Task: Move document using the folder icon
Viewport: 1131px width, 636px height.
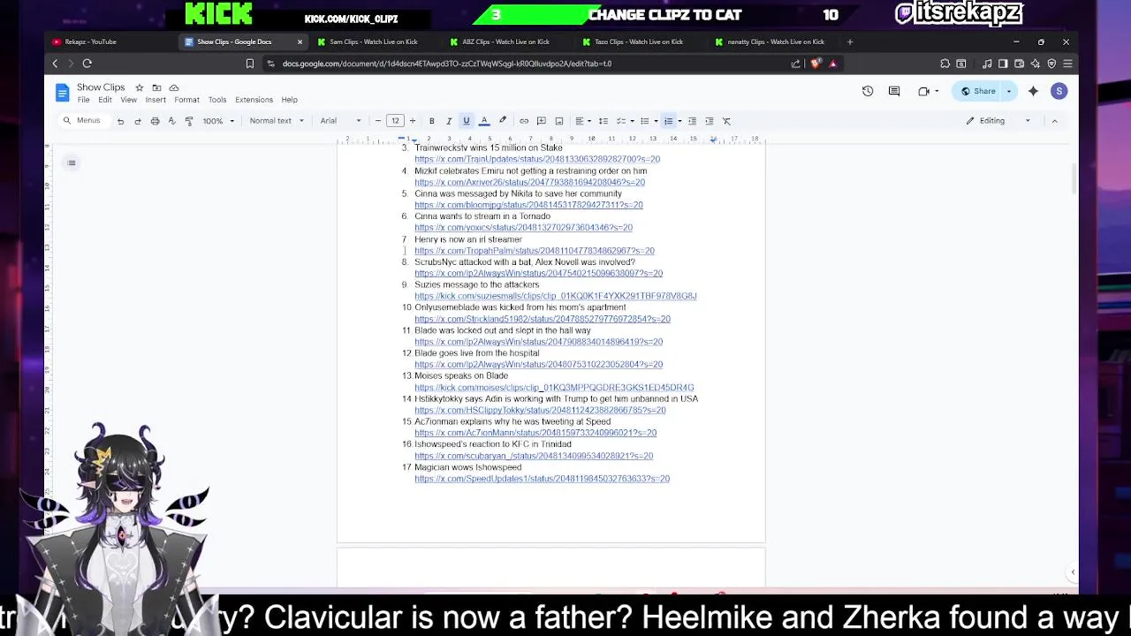Action: pyautogui.click(x=156, y=87)
